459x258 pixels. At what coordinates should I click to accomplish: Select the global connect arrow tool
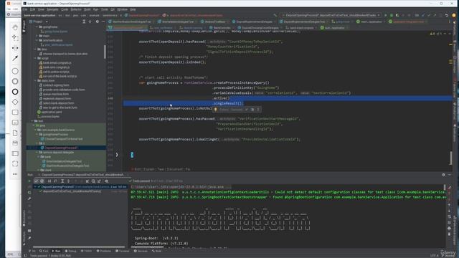15,58
